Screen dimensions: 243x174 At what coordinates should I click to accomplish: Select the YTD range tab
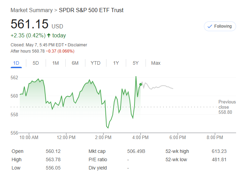pos(95,63)
